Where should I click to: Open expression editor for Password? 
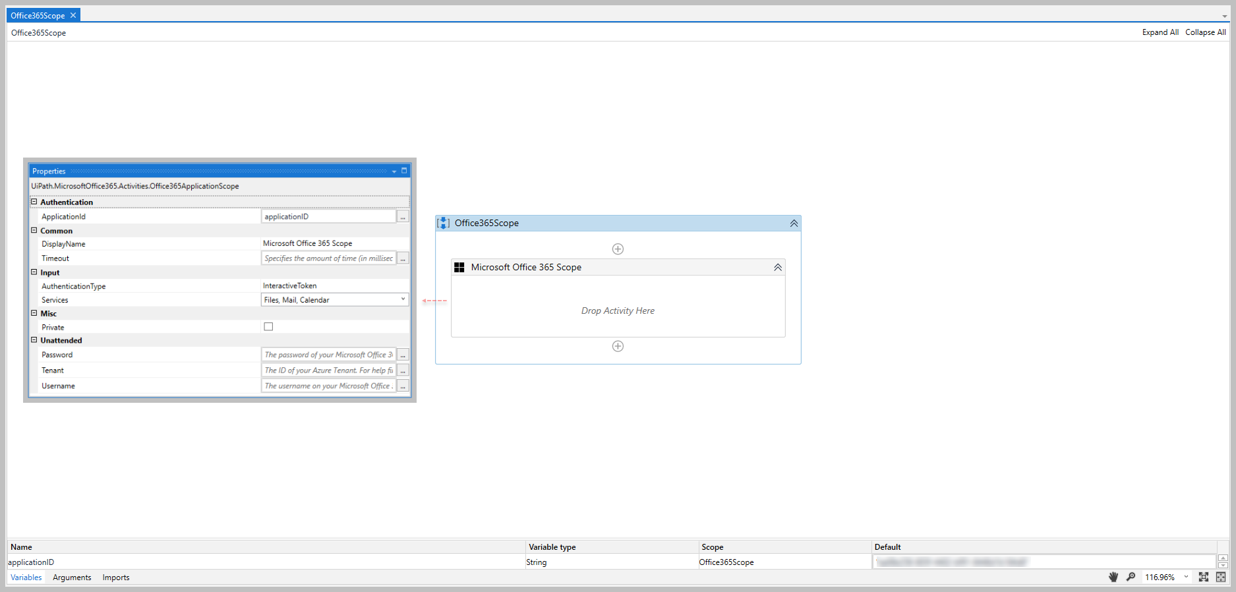click(403, 355)
